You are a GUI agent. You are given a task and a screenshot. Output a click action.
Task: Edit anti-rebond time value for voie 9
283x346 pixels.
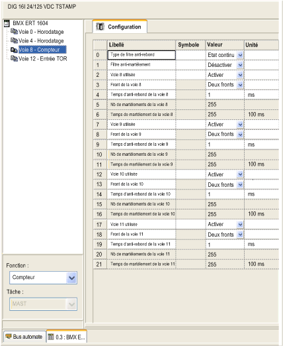[x=225, y=144]
